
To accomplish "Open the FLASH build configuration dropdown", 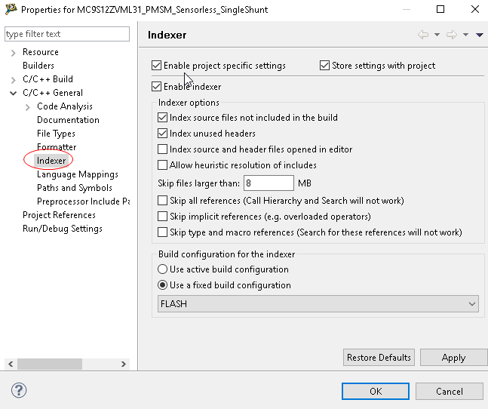I will point(318,304).
